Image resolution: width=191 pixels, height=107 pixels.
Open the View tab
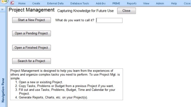click(x=146, y=3)
